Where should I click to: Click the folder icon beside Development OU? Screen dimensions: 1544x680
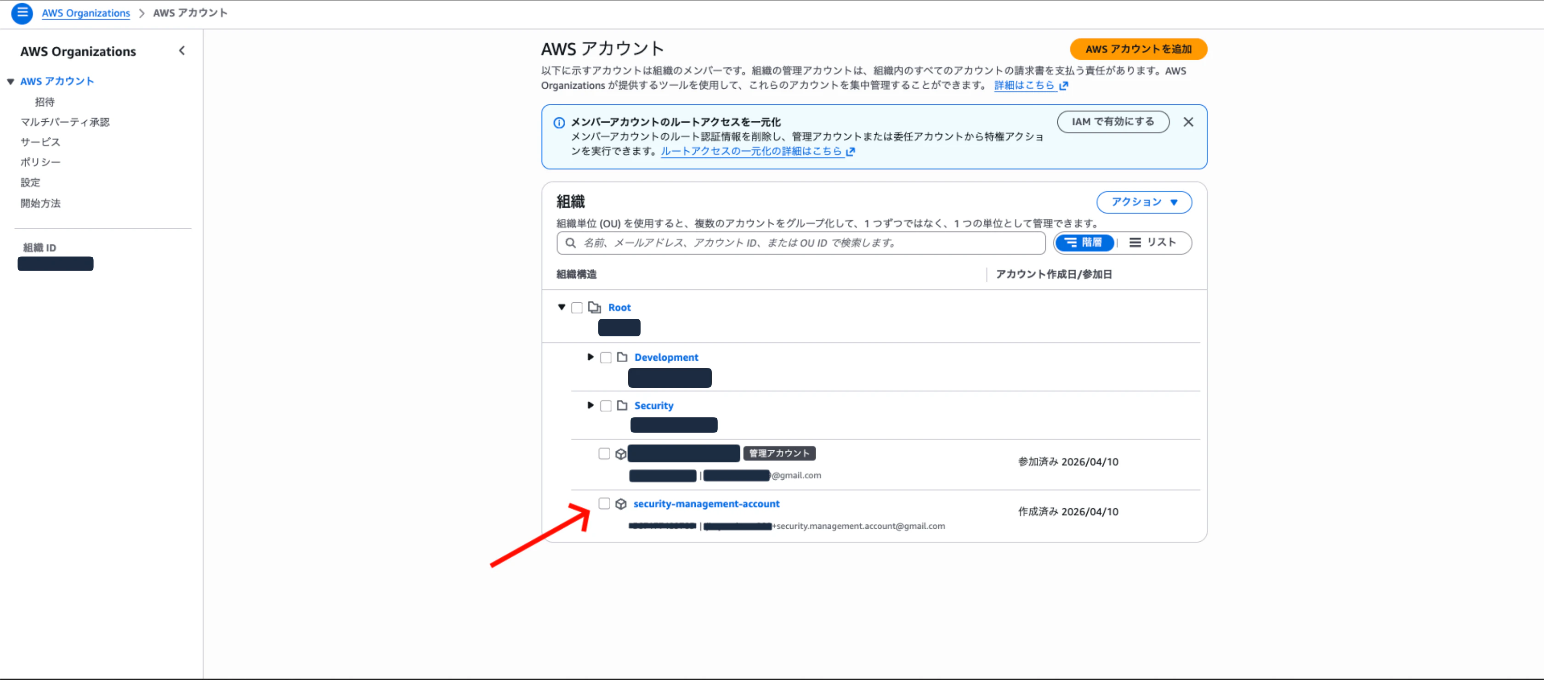coord(622,357)
